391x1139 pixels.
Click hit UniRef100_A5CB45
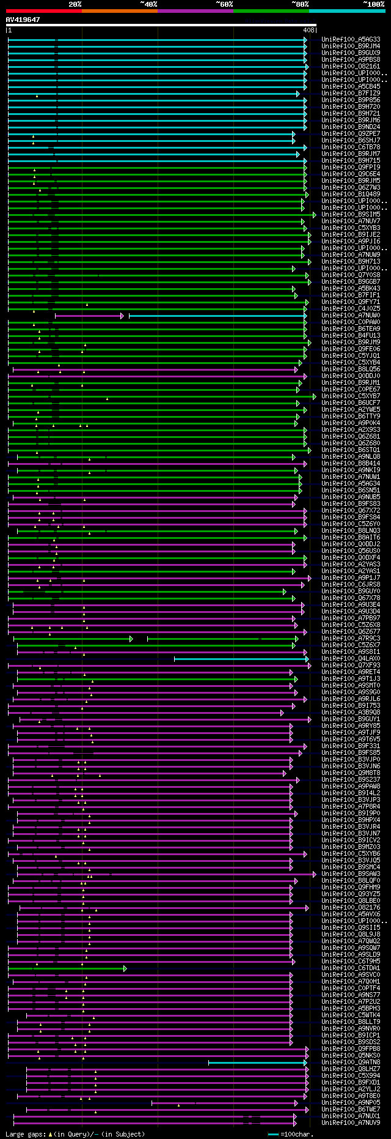351,87
